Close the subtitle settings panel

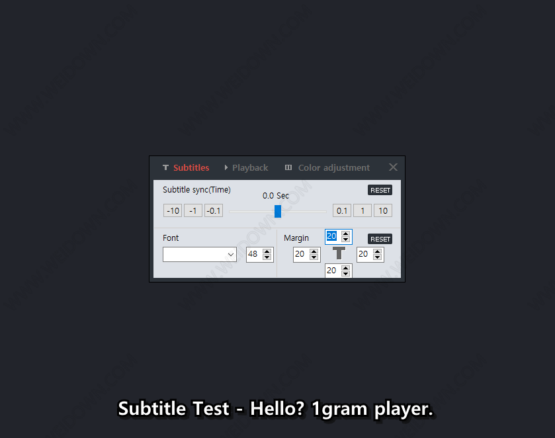click(x=393, y=167)
